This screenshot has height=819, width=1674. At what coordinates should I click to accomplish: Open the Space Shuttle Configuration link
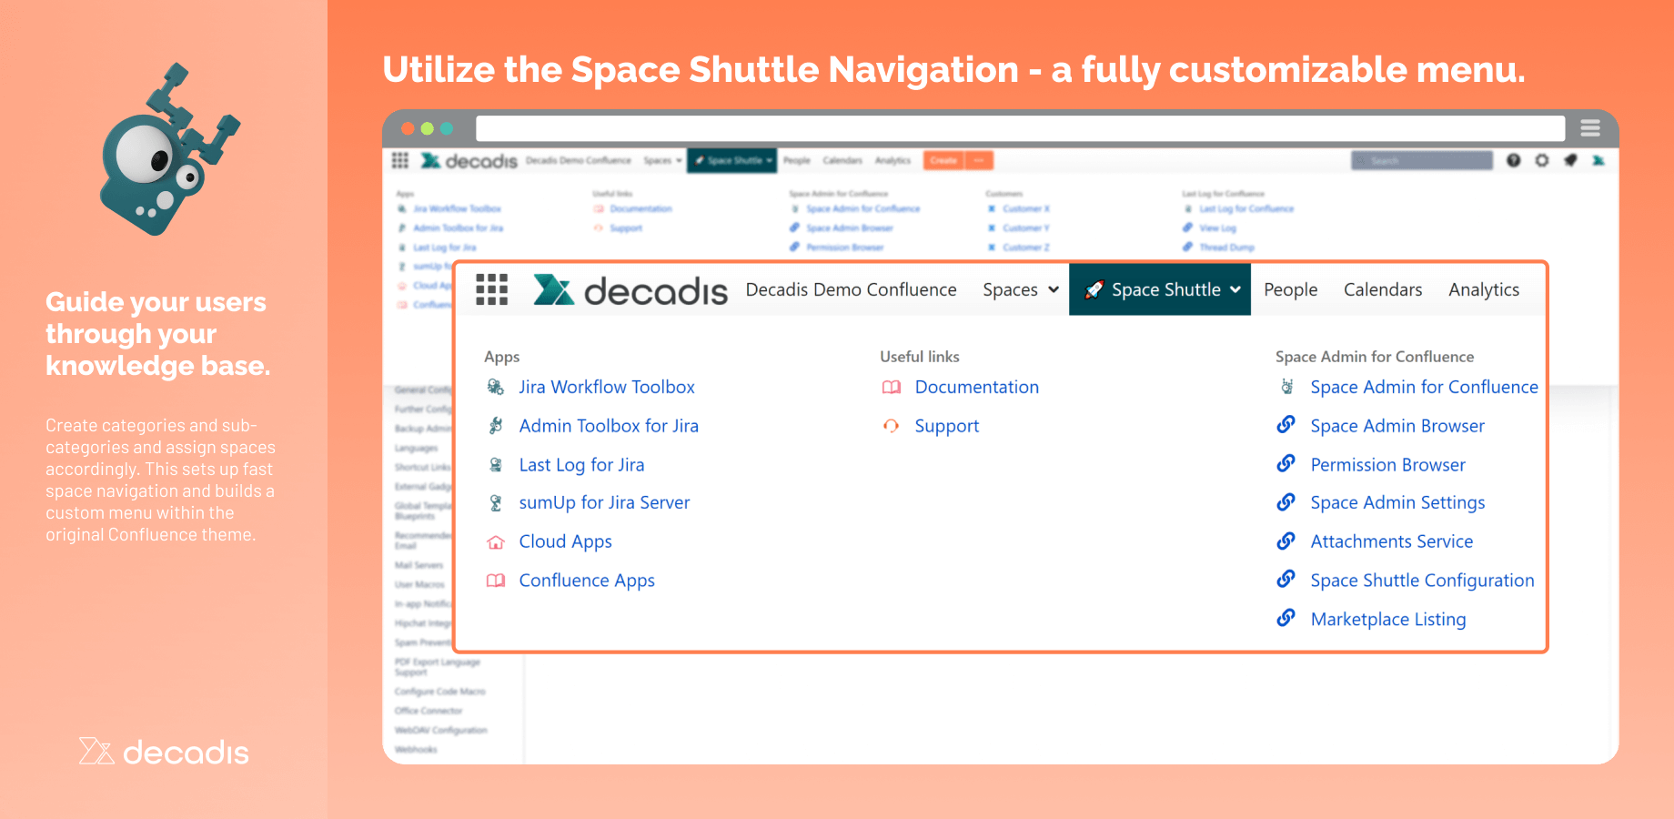coord(1422,581)
